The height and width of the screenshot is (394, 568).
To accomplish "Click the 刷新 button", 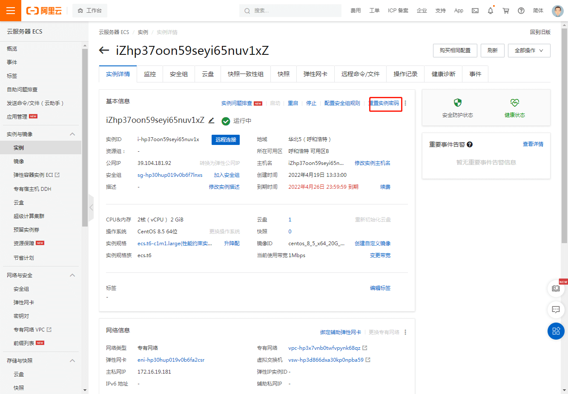I will [x=493, y=51].
